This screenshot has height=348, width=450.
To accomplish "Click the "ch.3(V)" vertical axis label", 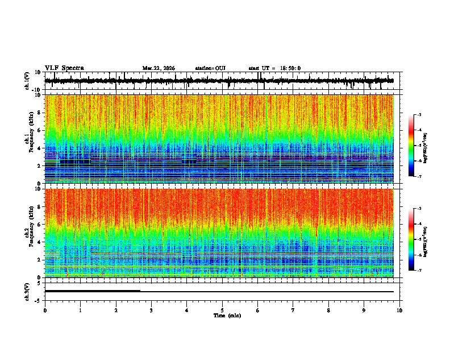I will click(27, 292).
